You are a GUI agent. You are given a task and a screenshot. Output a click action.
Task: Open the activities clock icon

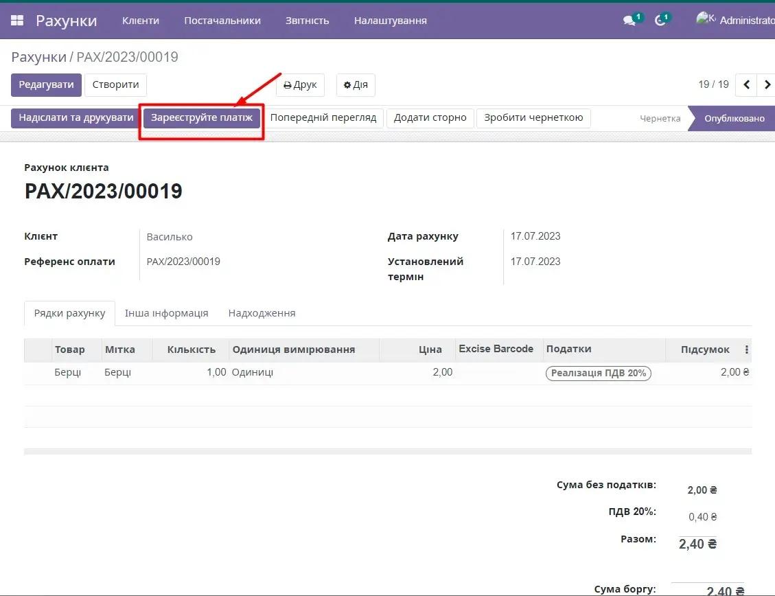tap(660, 21)
